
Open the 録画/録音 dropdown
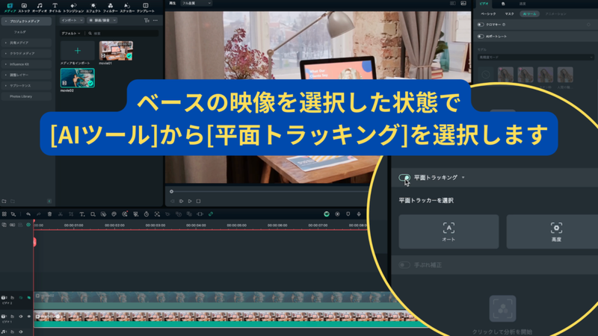click(102, 20)
